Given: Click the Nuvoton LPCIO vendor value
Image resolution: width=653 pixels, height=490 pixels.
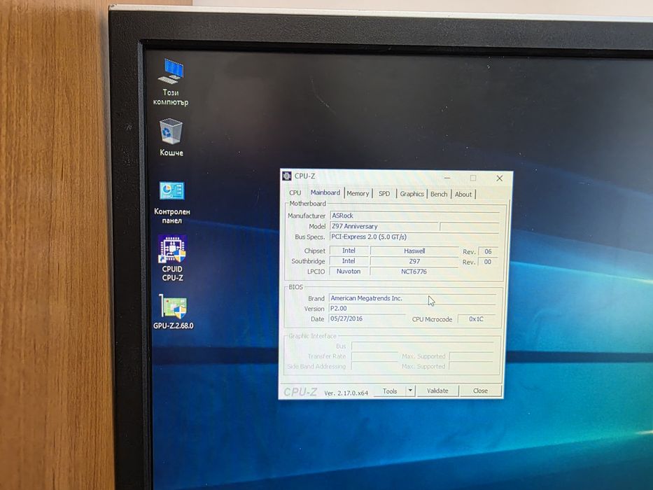Looking at the screenshot, I should (349, 272).
